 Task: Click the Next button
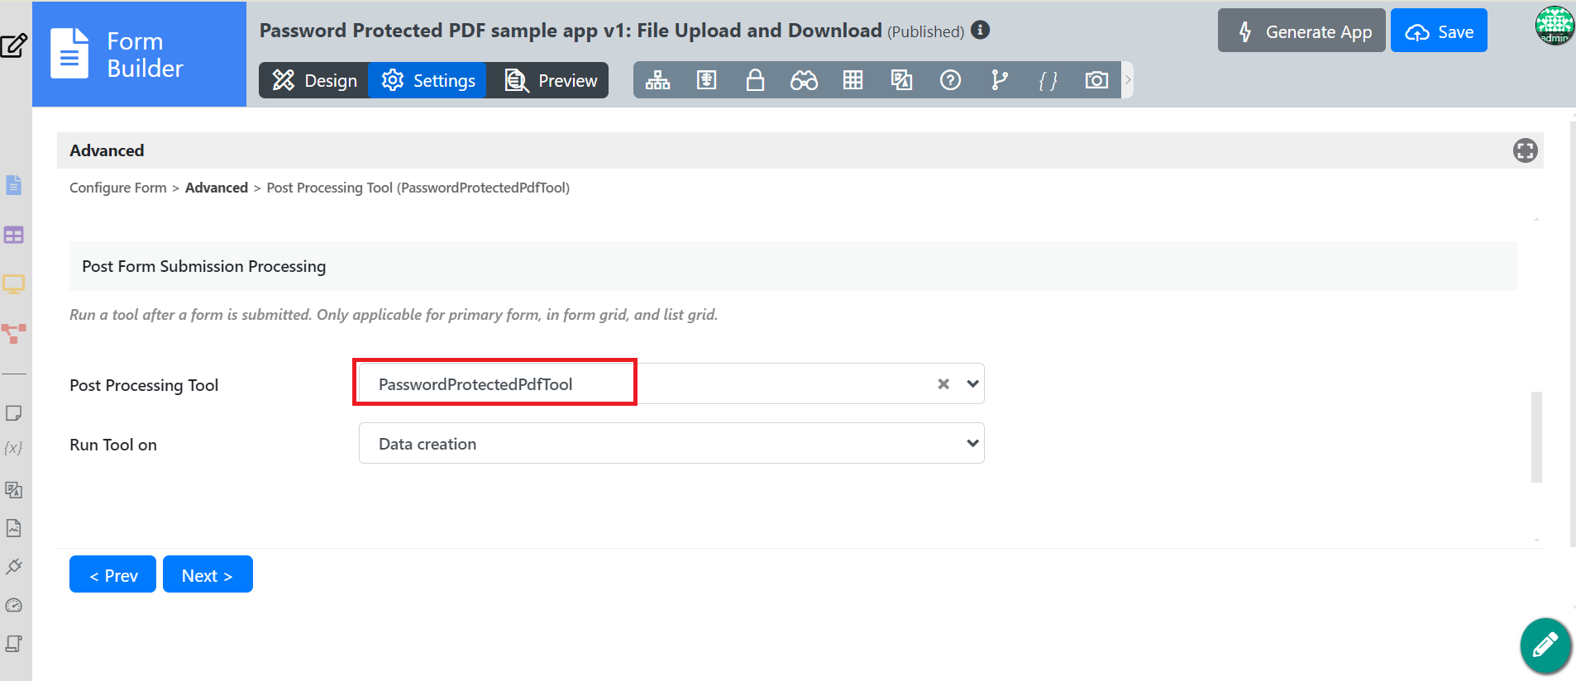click(x=208, y=575)
